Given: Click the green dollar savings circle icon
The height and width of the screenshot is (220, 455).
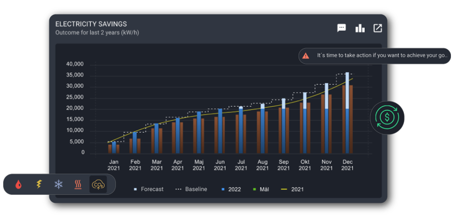Looking at the screenshot, I should [387, 118].
